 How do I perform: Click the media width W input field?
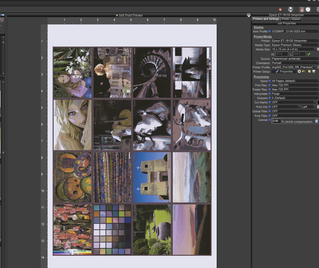coord(281,54)
